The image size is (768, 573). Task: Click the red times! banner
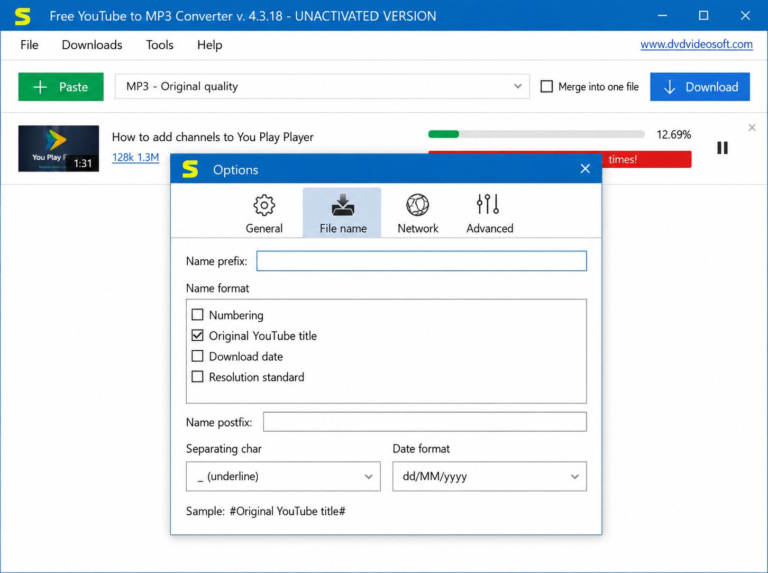point(646,159)
